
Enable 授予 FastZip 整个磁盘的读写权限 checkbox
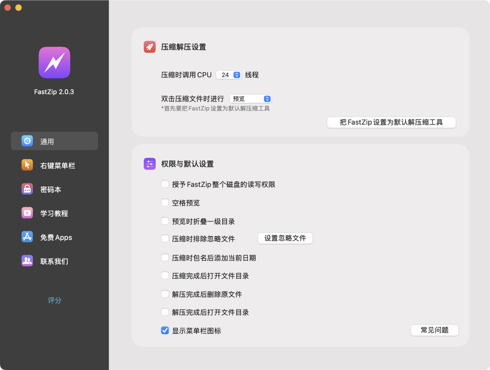165,184
